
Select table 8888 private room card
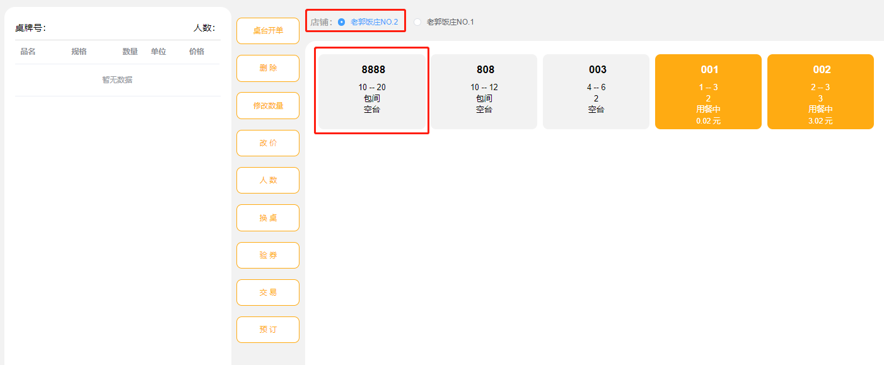click(x=372, y=91)
